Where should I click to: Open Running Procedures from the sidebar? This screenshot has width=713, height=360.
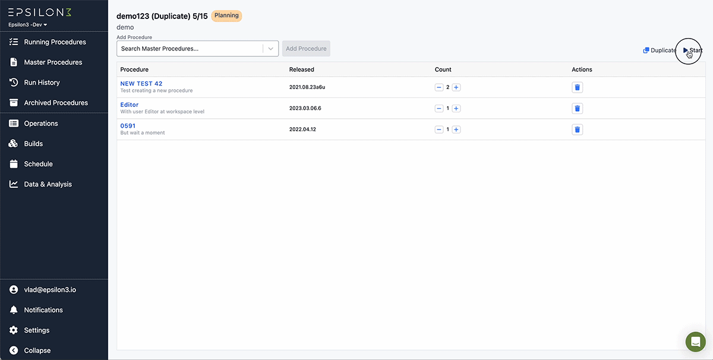53,42
